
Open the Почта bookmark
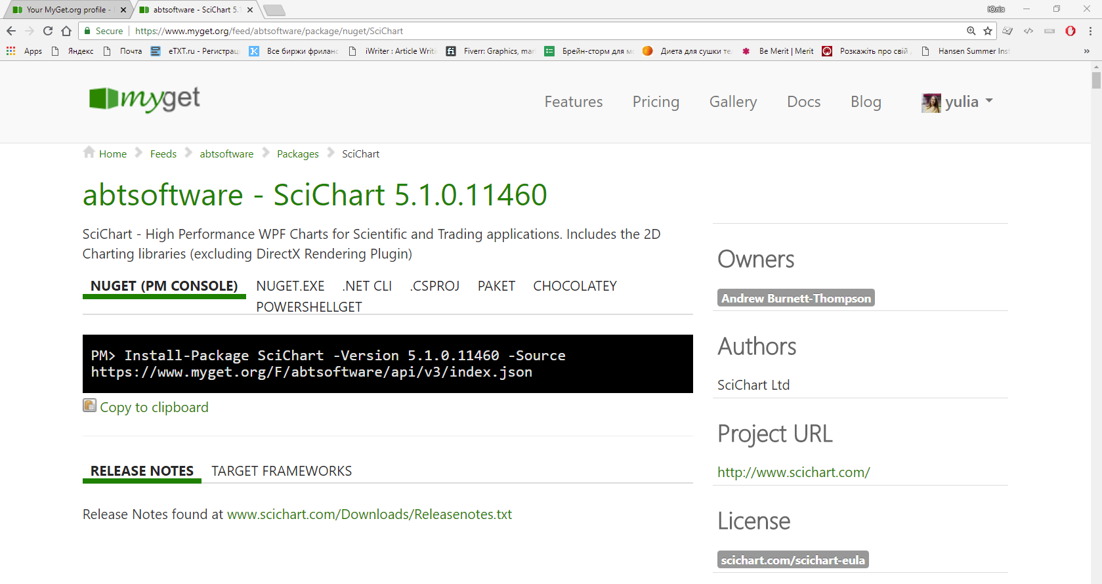click(x=123, y=51)
